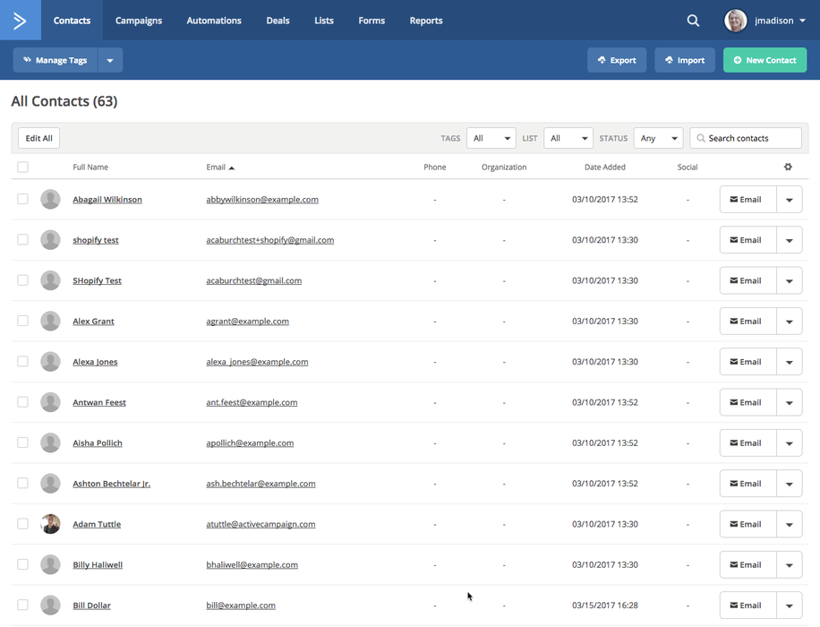Email Abagail Wilkinson using Email button
The width and height of the screenshot is (820, 627).
point(747,200)
